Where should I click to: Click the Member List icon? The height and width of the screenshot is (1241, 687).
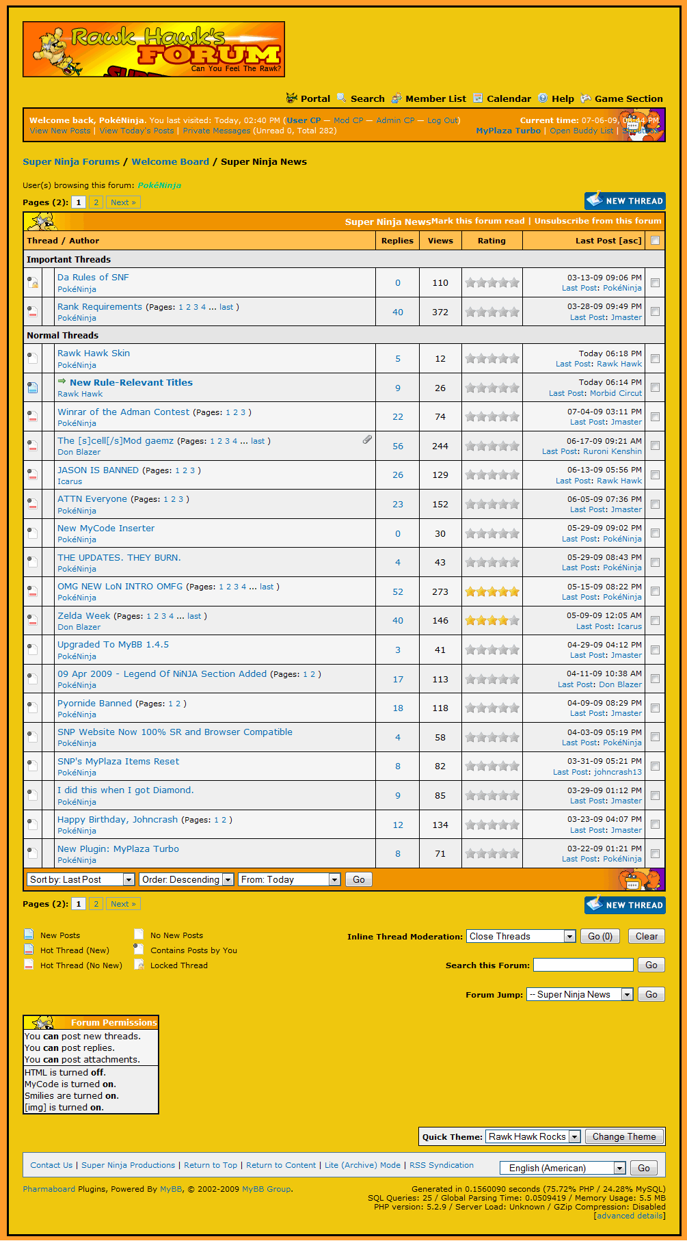(x=396, y=98)
